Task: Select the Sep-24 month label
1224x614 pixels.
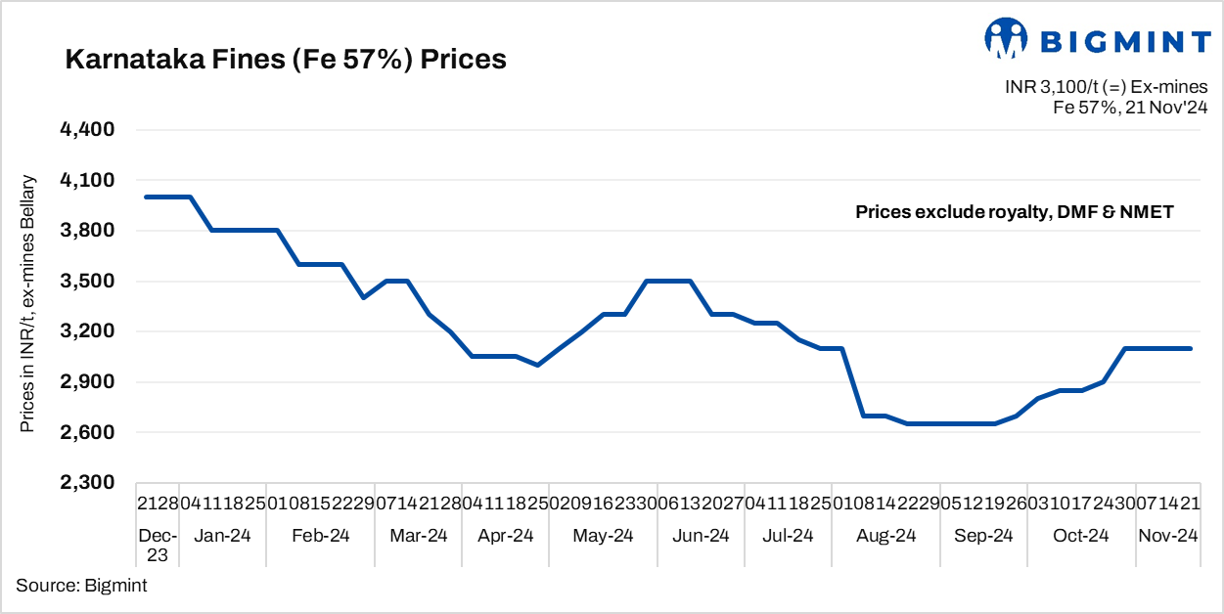Action: pos(983,536)
